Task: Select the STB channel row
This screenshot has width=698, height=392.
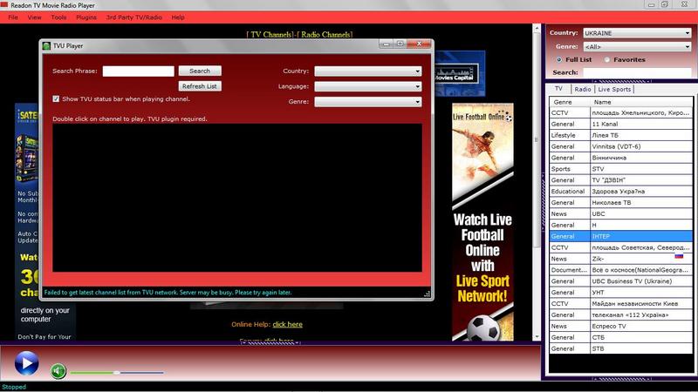Action: 621,349
